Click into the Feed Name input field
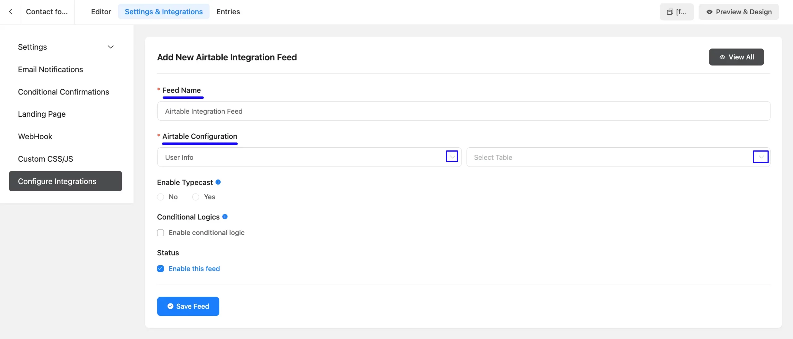Image resolution: width=793 pixels, height=339 pixels. point(464,111)
